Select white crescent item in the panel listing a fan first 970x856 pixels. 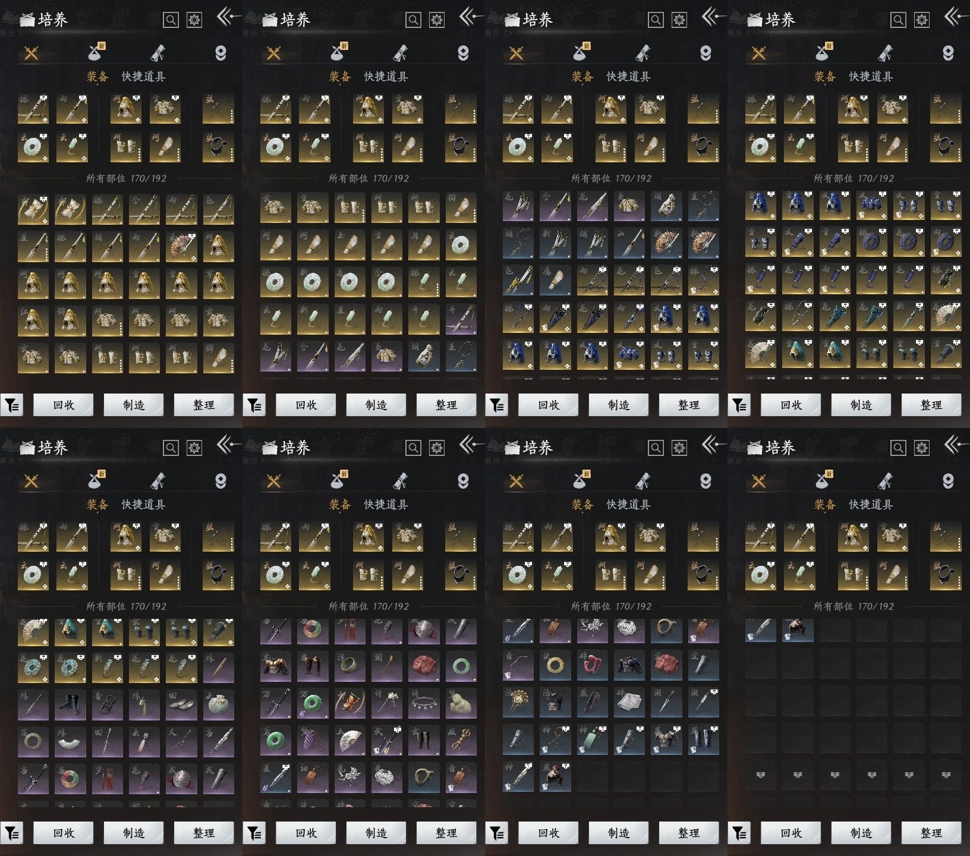click(x=70, y=741)
